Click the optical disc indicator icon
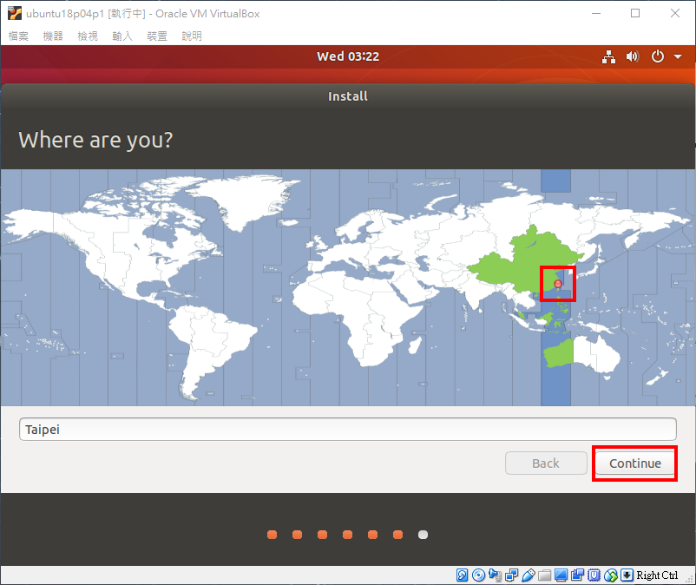 pos(478,575)
